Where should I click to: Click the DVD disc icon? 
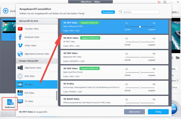coord(20,76)
